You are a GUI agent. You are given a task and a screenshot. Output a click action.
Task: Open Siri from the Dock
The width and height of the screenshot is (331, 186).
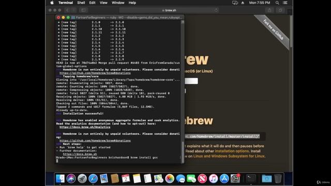[x=71, y=179]
